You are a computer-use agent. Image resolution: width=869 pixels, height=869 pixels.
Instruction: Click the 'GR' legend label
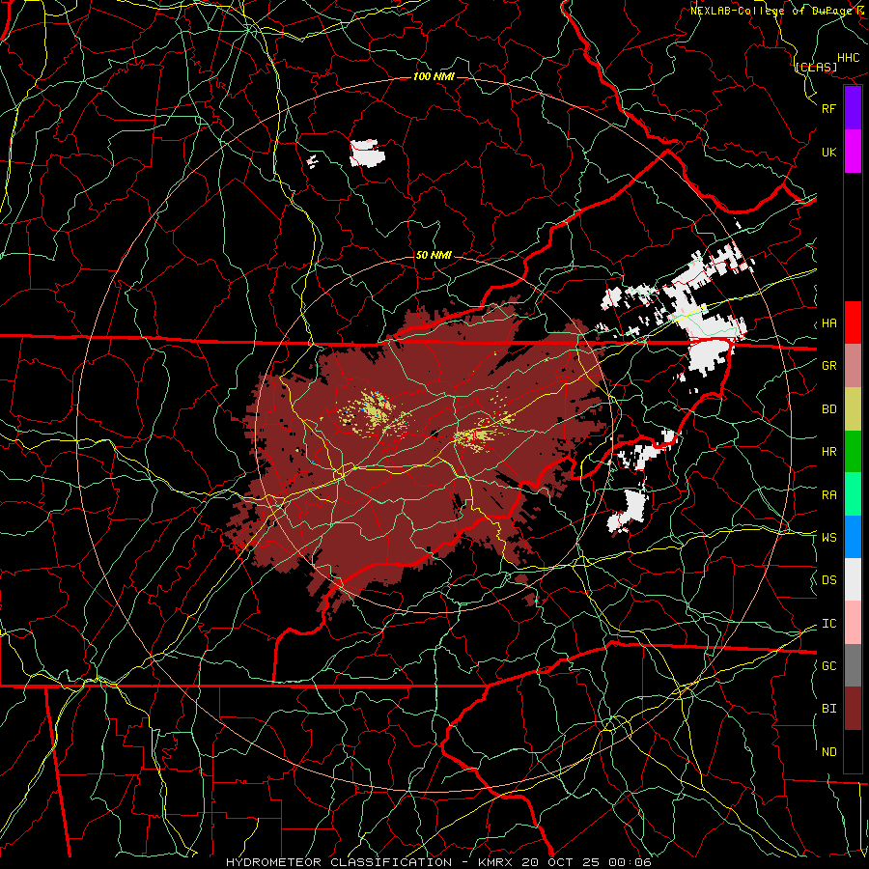click(828, 366)
